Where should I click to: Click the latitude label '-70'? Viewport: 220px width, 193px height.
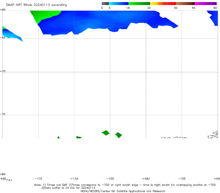click(3, 71)
